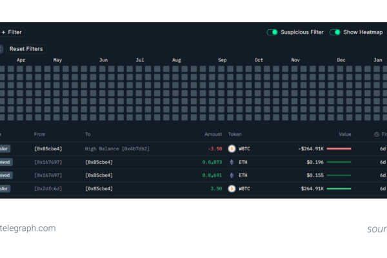Viewport: 387px width, 258px height.
Task: Click the WBTC icon in the last row
Action: 232,188
